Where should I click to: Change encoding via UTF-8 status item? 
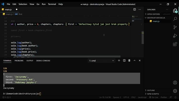coord(126,97)
